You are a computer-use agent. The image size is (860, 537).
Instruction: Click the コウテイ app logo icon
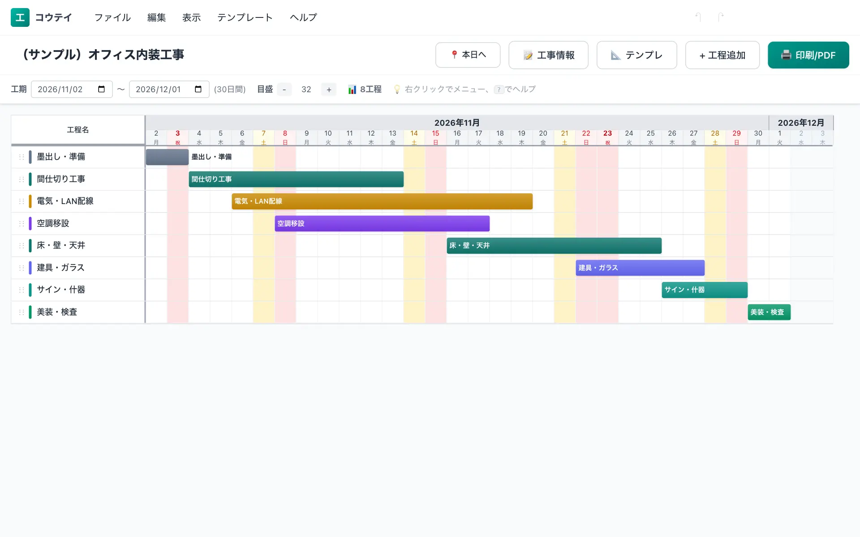pos(20,17)
